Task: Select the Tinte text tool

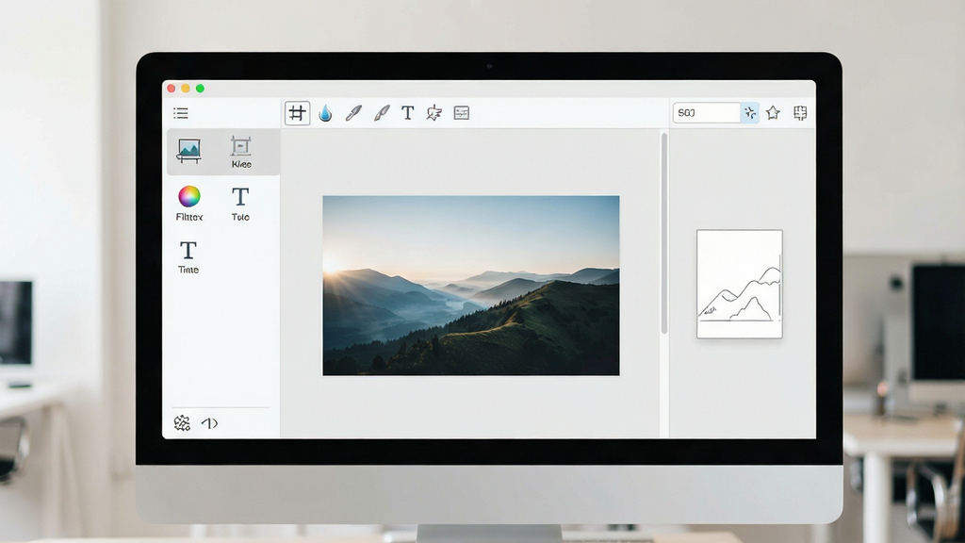Action: [x=188, y=257]
